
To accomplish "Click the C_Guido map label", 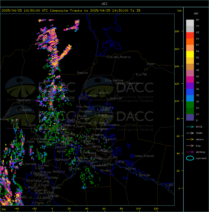I will click(x=31, y=125).
